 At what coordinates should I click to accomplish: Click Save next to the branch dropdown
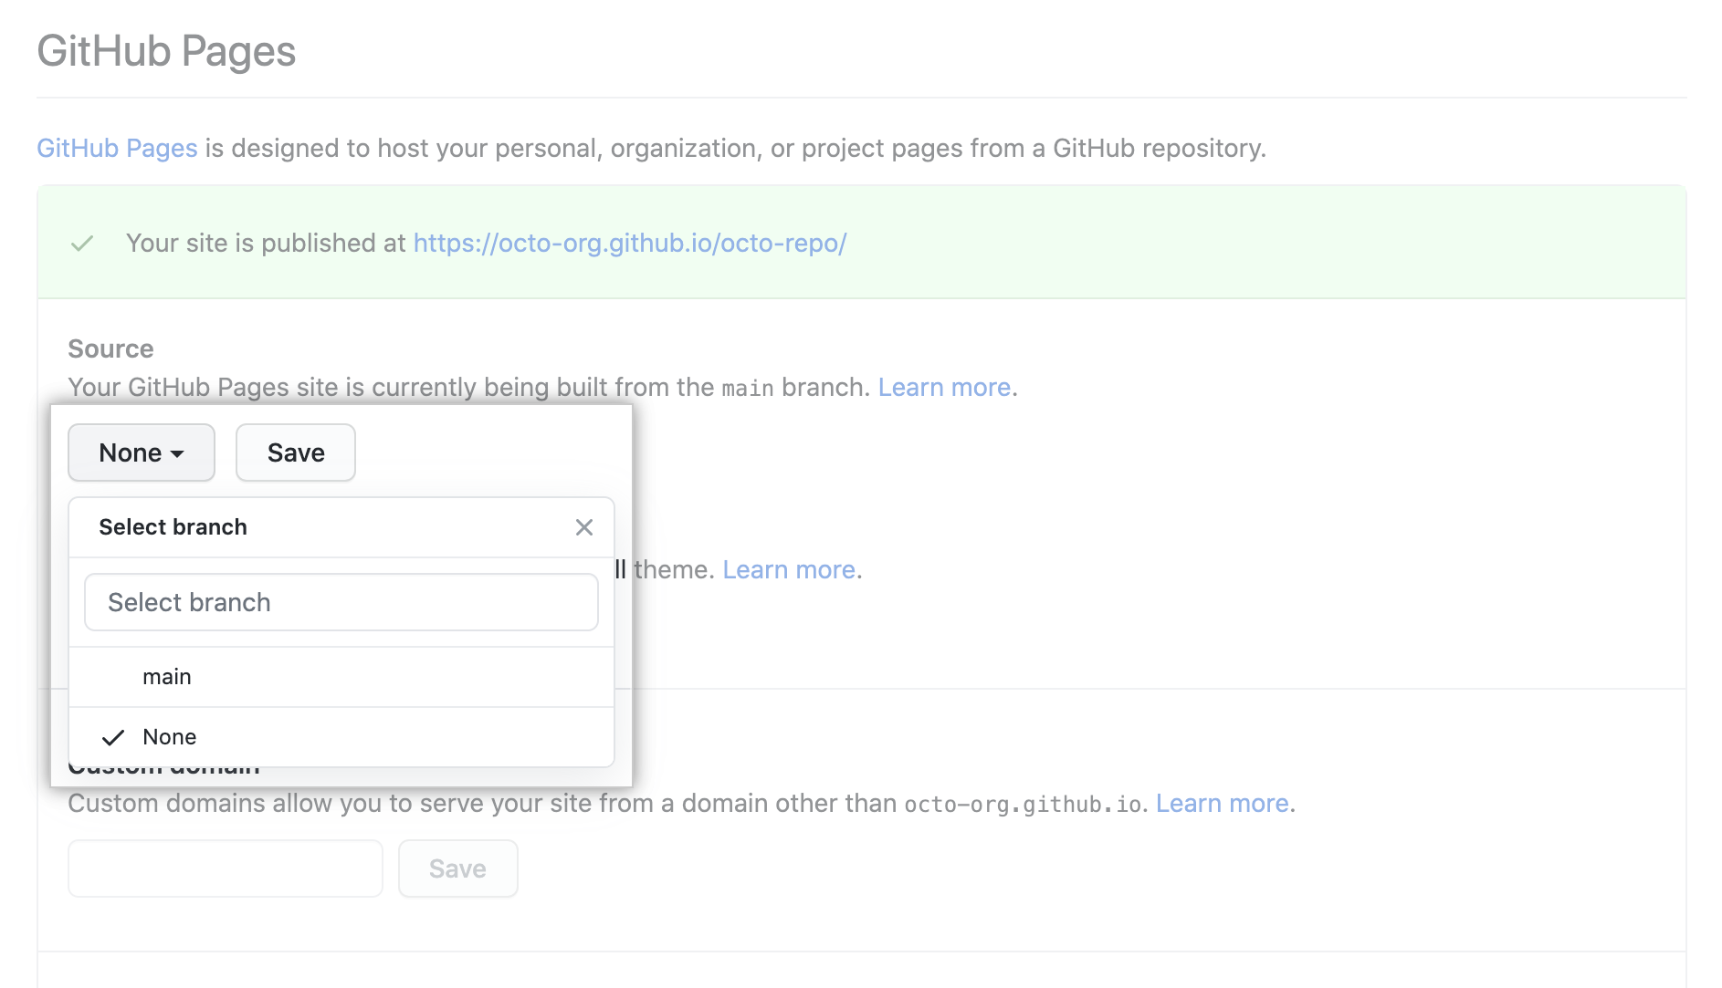tap(295, 452)
